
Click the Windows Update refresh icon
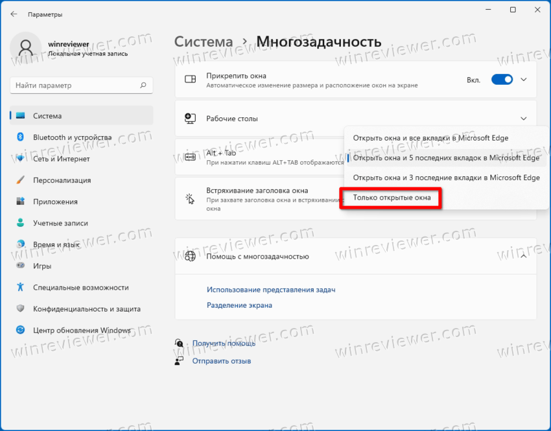[20, 330]
